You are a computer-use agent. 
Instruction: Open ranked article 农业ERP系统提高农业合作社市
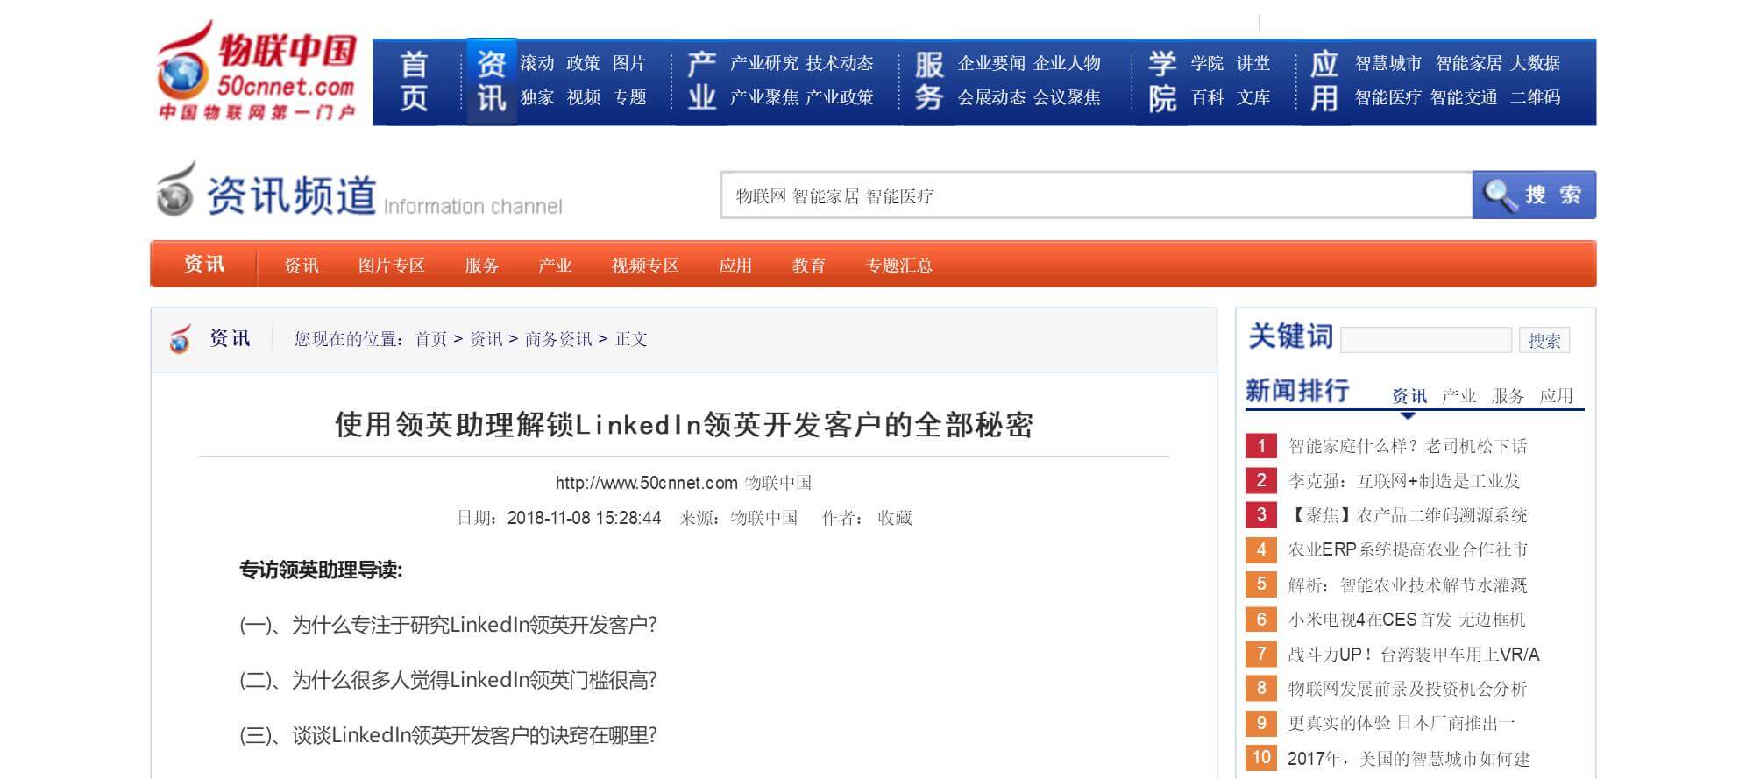1408,549
